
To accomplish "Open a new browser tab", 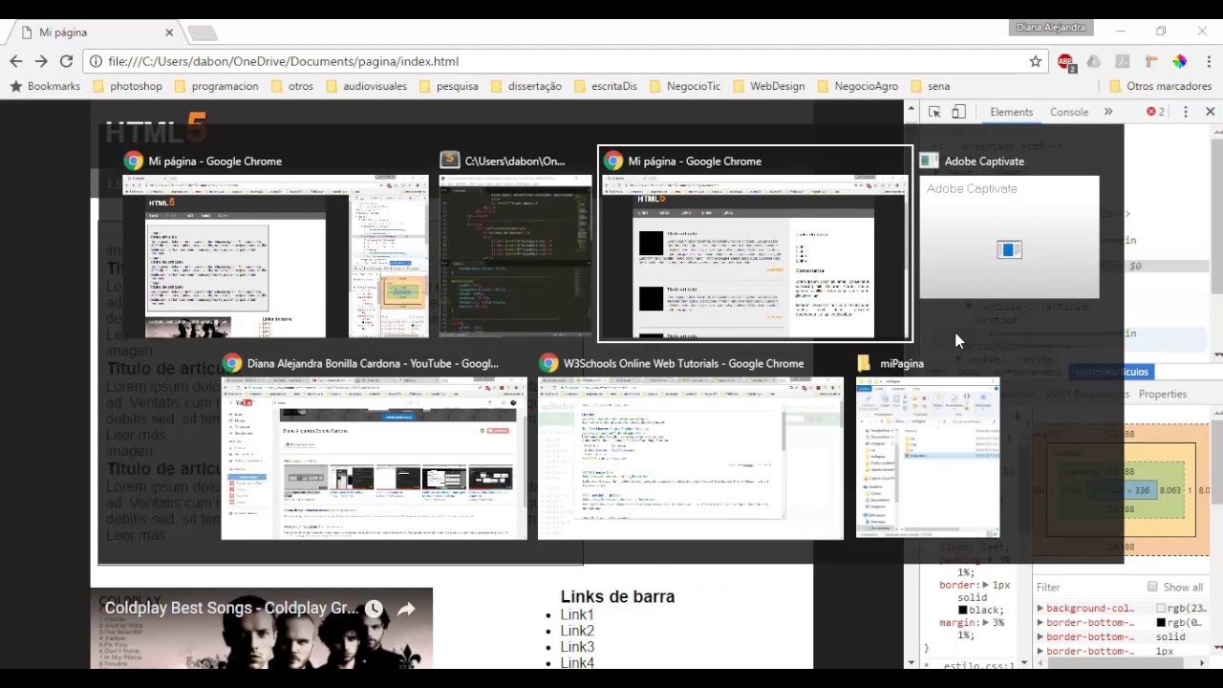I will coord(202,33).
